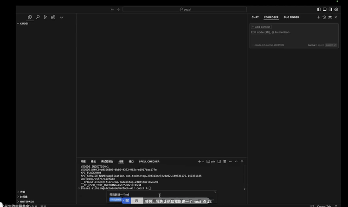Open the Search view magnifier icon
348x207 pixels.
(x=38, y=17)
